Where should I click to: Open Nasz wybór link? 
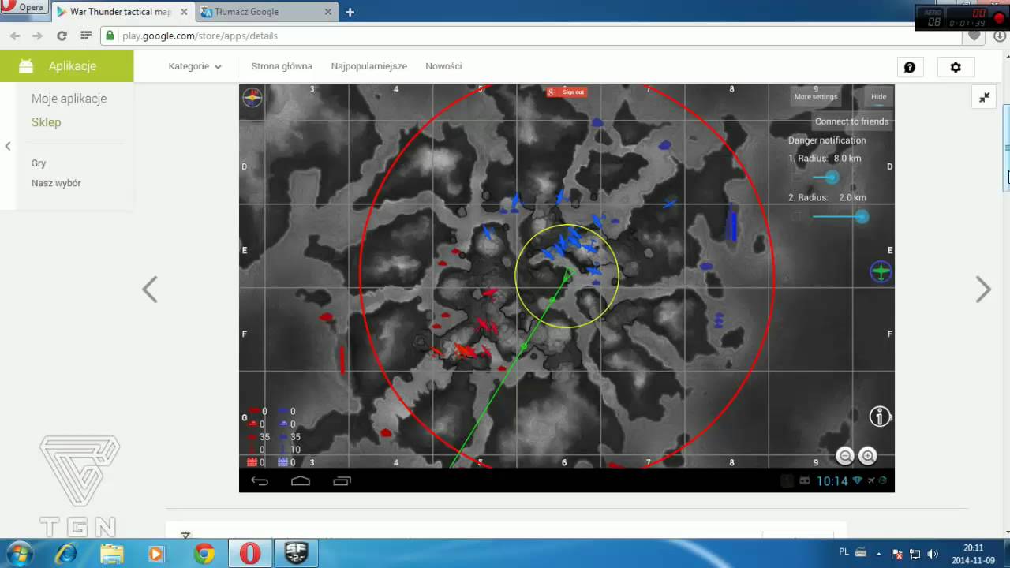(x=56, y=183)
